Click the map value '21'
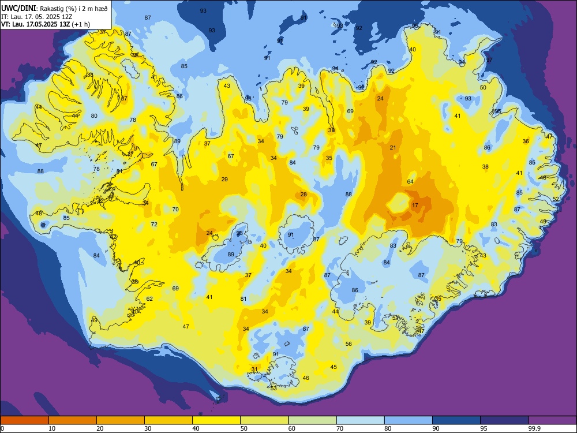Viewport: 577px width, 433px height. tap(393, 147)
